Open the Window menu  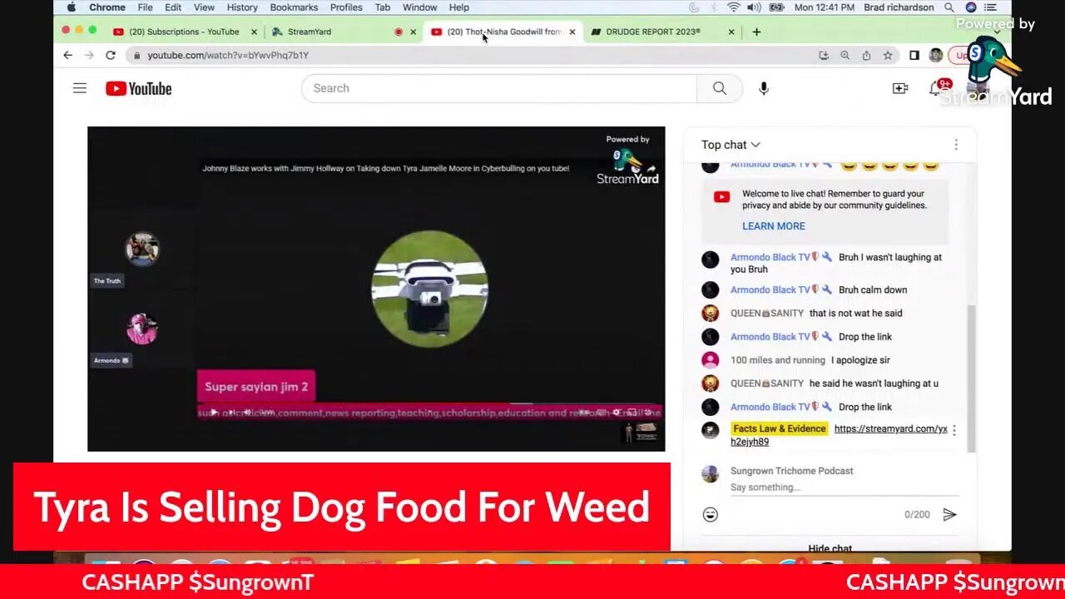tap(420, 7)
